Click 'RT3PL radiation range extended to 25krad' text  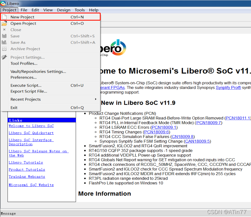128,178
